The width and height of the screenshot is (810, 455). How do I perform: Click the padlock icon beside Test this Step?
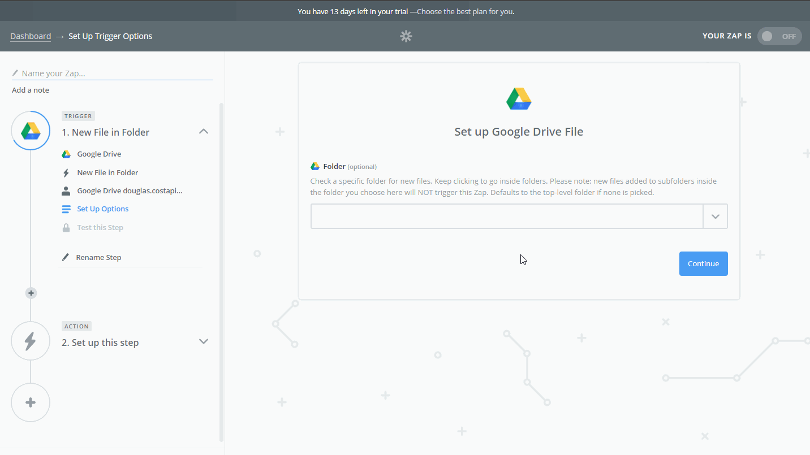(66, 228)
